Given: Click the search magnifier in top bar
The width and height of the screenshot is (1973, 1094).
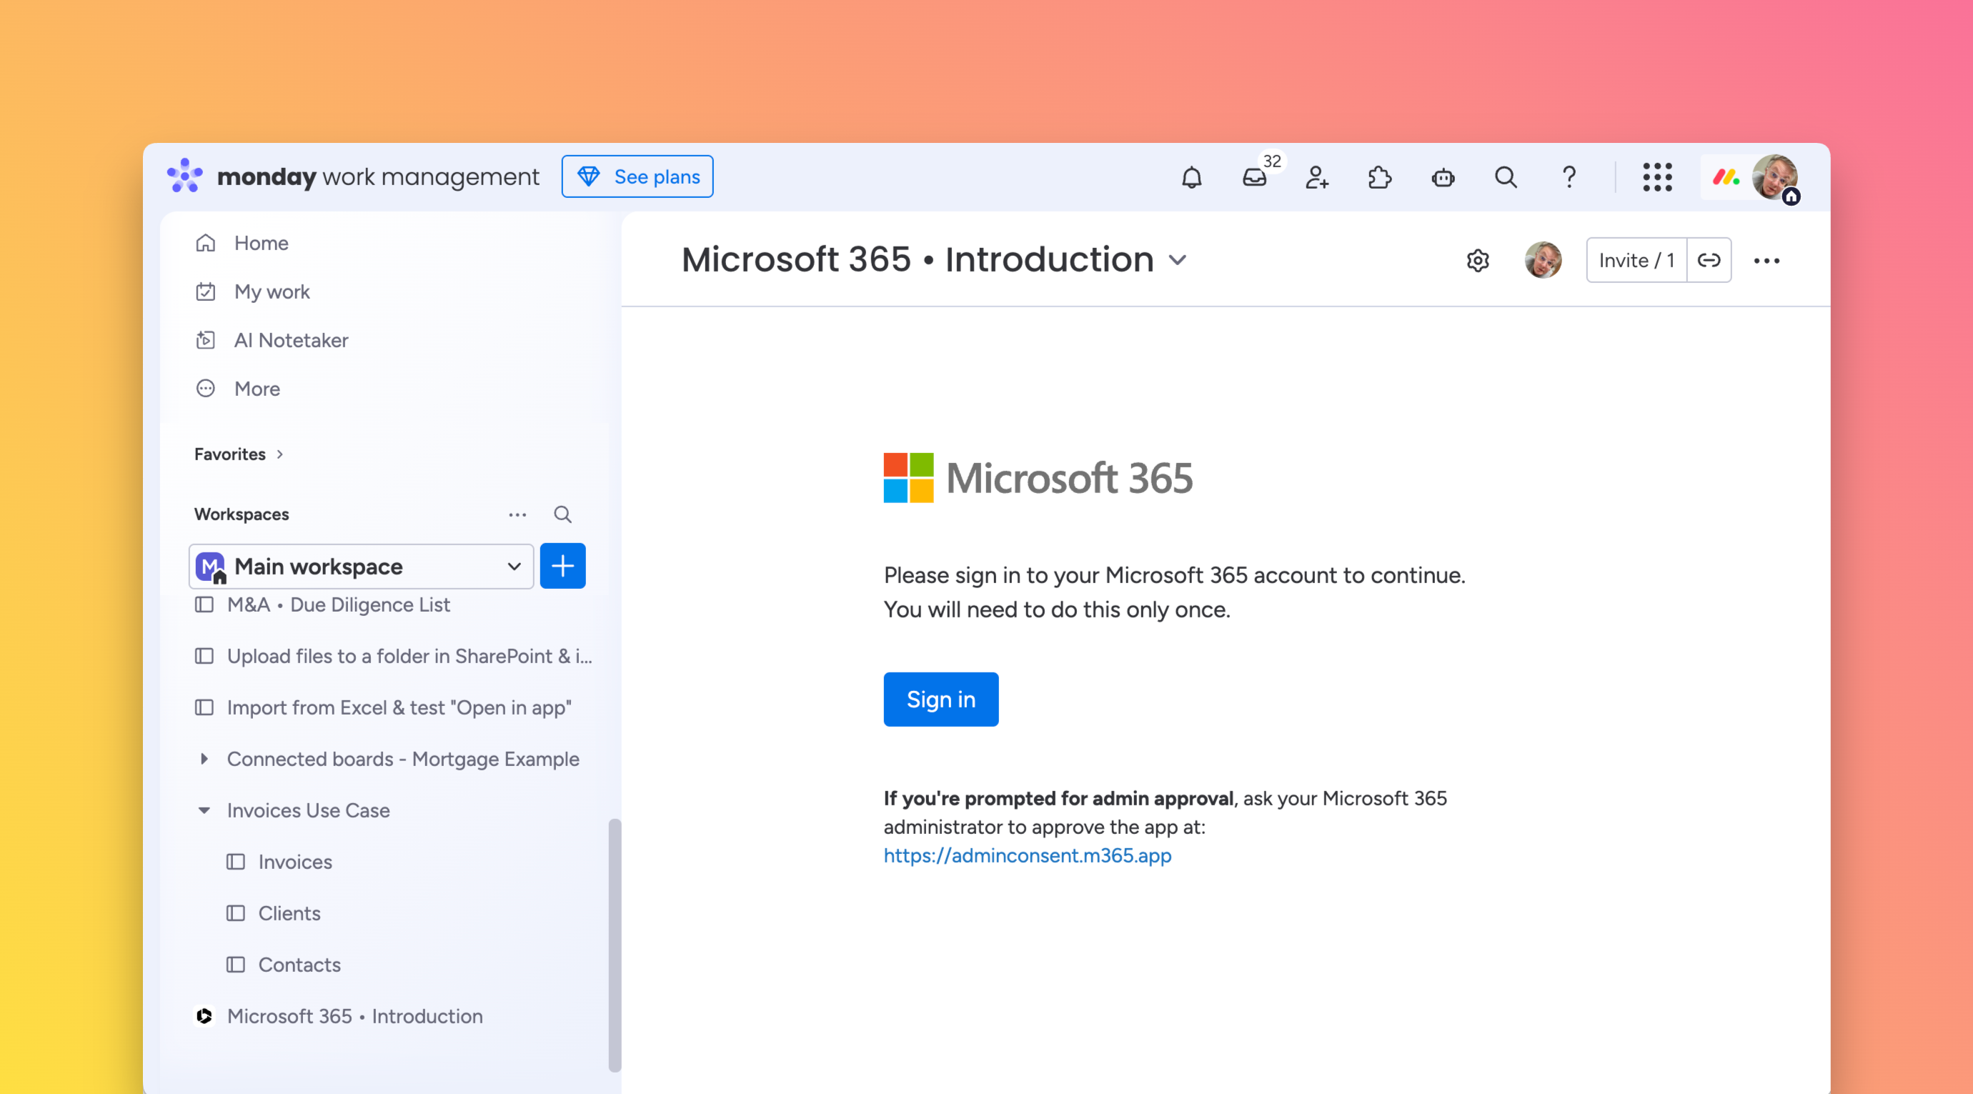Looking at the screenshot, I should tap(1505, 178).
